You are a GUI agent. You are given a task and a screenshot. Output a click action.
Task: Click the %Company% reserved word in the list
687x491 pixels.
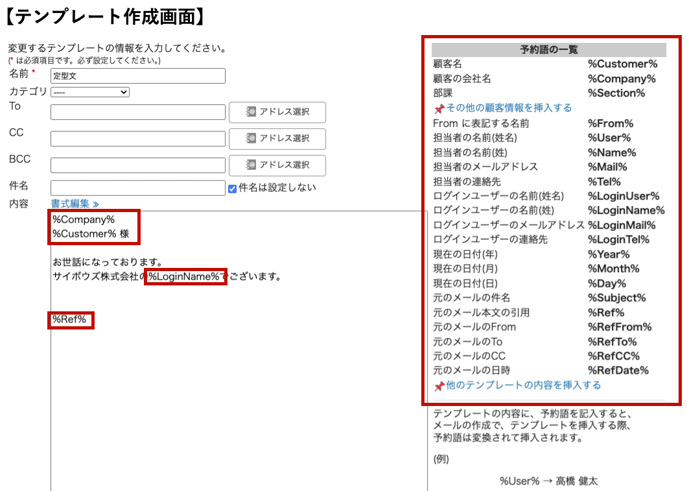[x=622, y=79]
